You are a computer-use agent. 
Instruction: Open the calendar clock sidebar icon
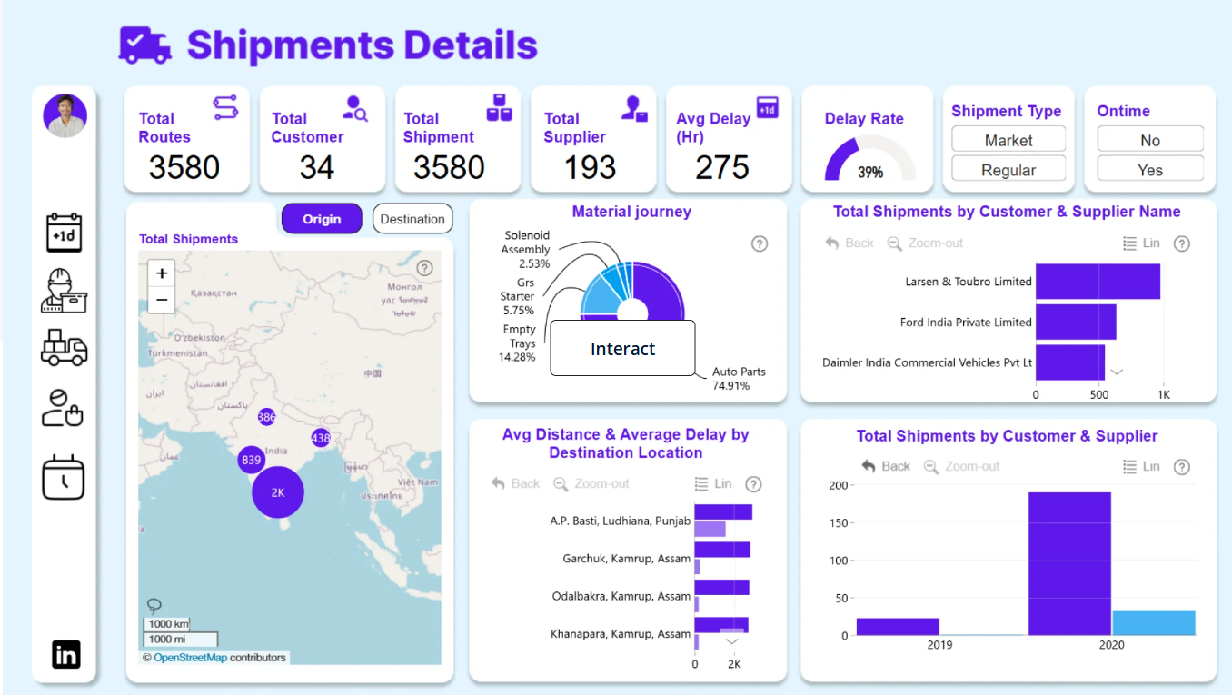click(x=64, y=477)
